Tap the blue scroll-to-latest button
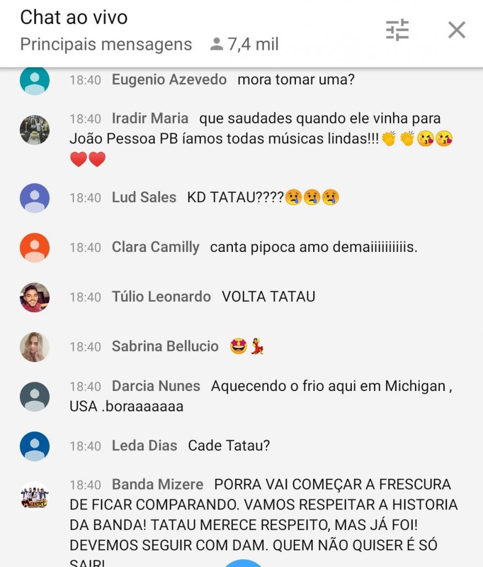 coord(243,563)
